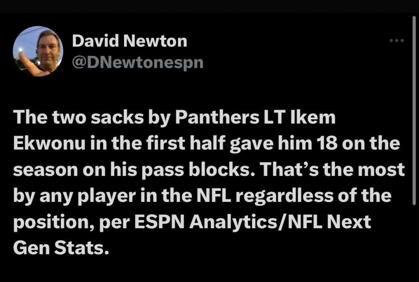Click the words "Gen Stats." in the tweet
Screen dimensions: 419x282
[x=61, y=248]
